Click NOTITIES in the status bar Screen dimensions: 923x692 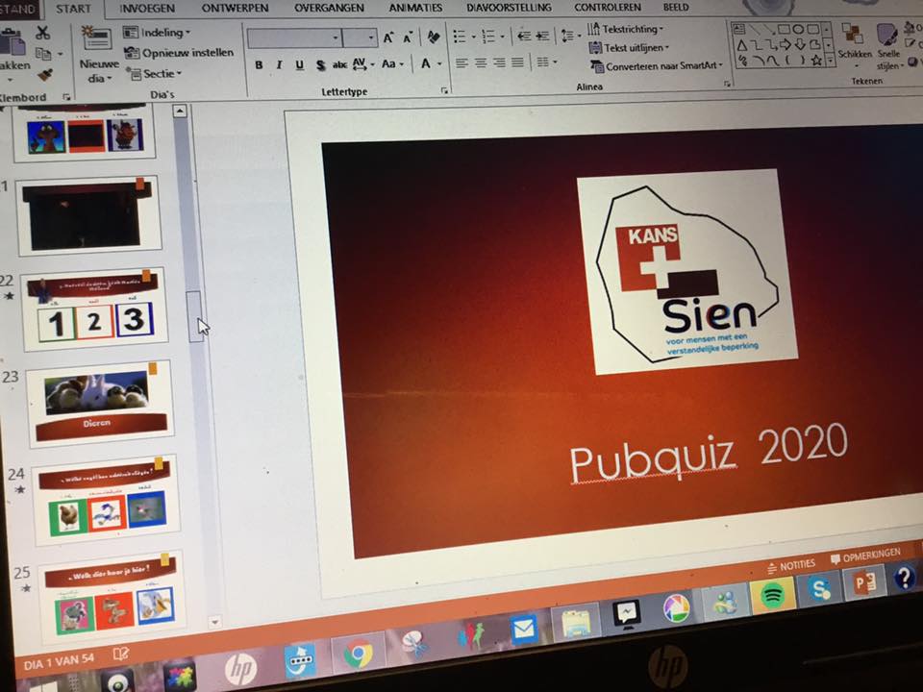[x=791, y=566]
